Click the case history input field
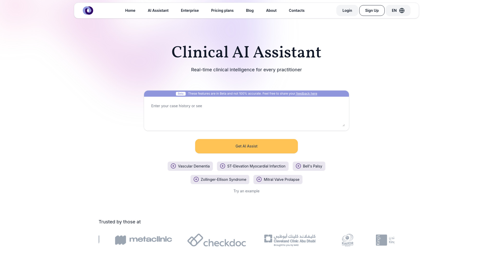This screenshot has width=493, height=277. coord(246,114)
